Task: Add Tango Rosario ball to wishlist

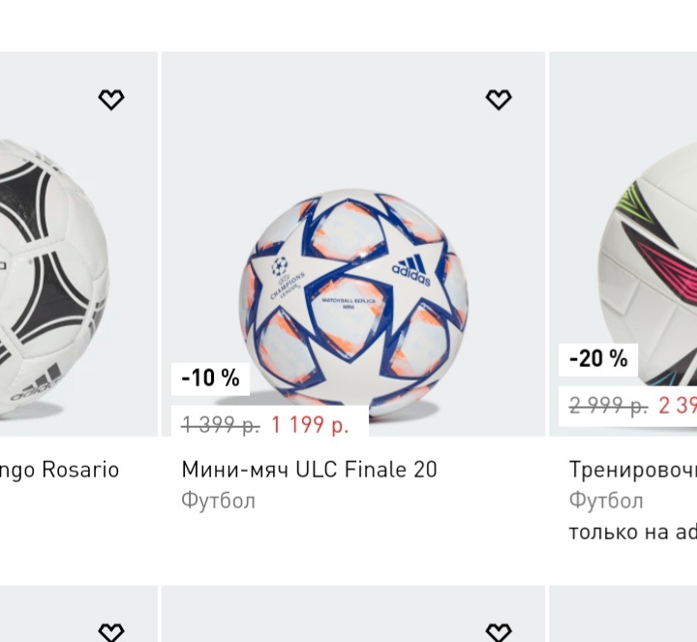Action: point(111,100)
